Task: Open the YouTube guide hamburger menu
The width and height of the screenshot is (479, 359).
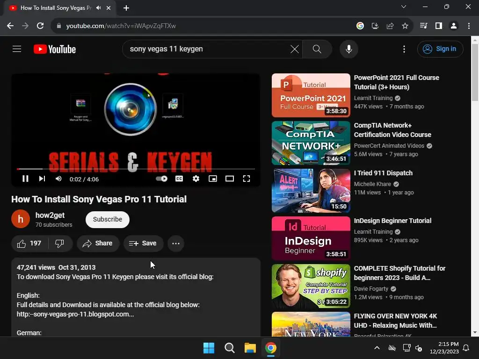Action: coord(17,49)
